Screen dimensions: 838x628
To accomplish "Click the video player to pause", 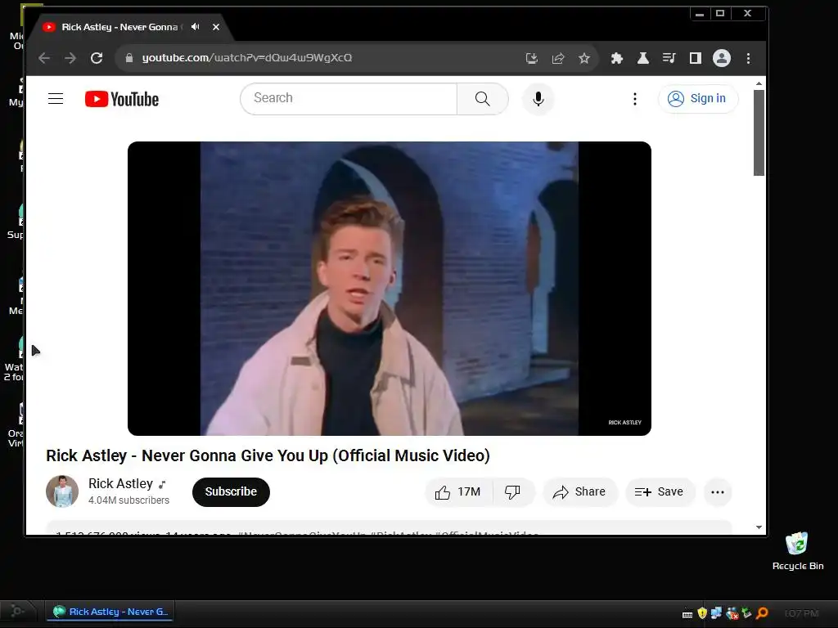I will click(389, 289).
